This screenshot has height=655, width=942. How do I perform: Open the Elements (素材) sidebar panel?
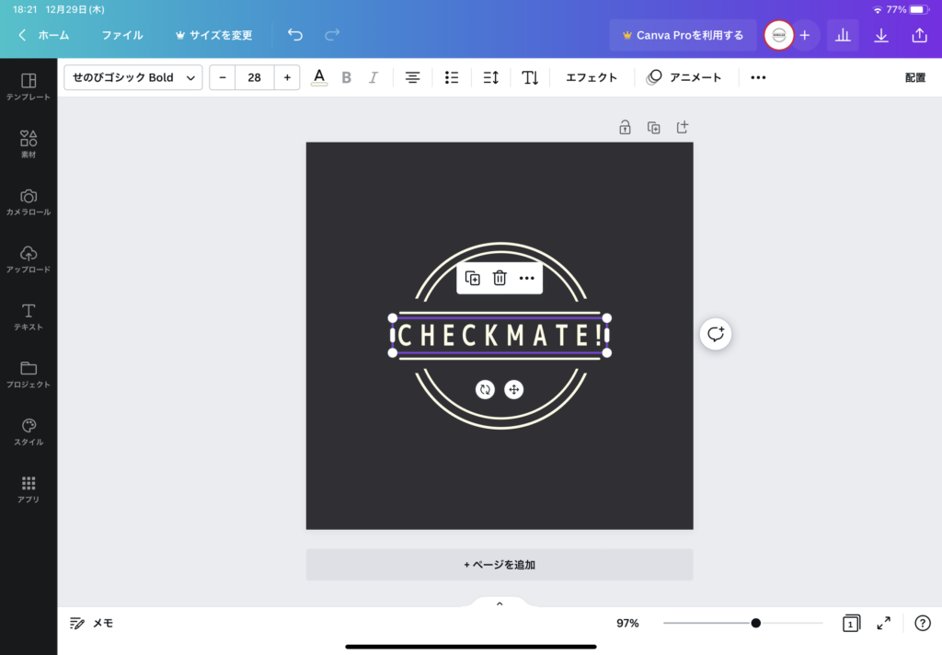coord(29,144)
